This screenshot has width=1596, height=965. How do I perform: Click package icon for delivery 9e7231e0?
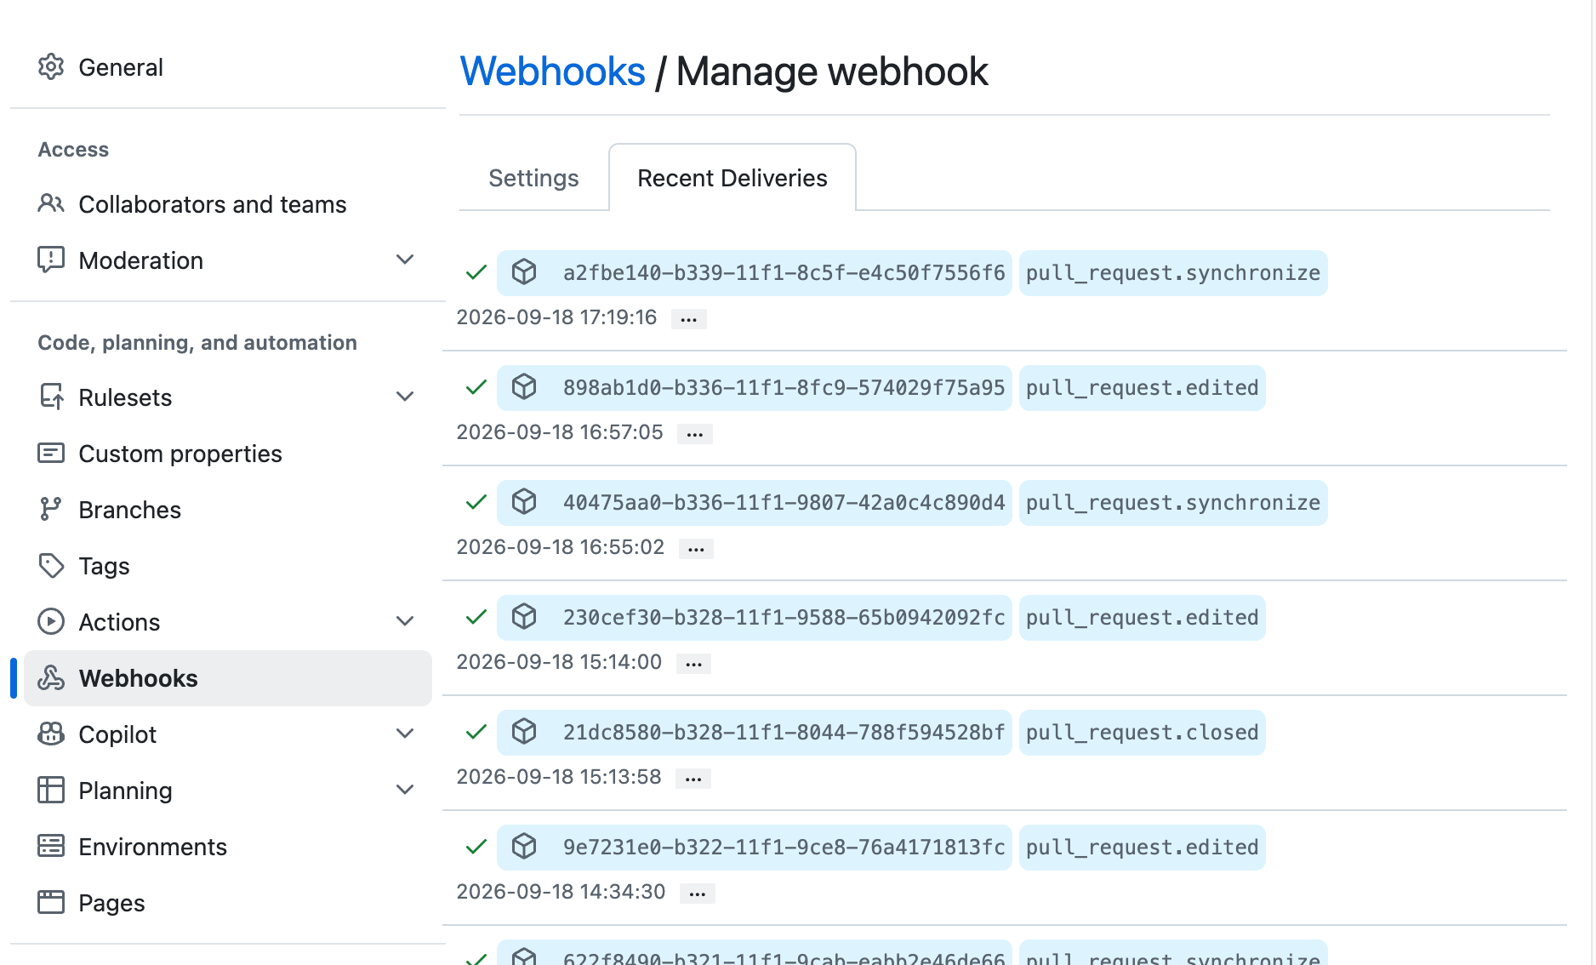(524, 847)
